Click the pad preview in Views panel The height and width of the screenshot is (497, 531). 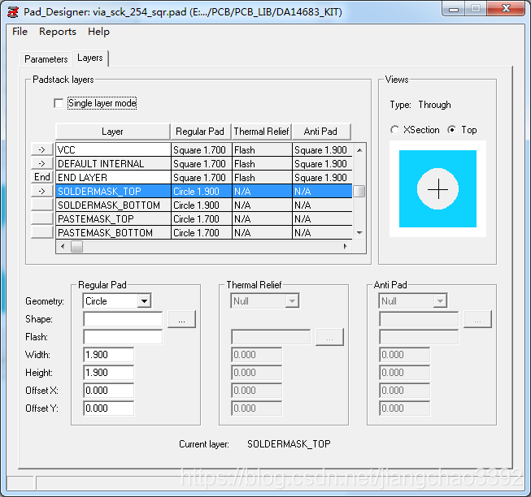[437, 189]
